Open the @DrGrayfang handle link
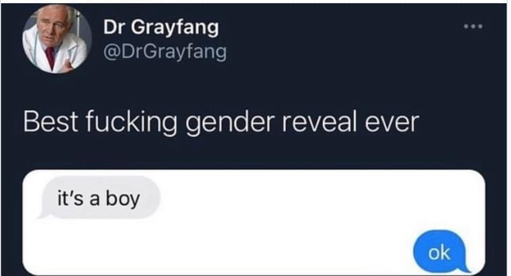This screenshot has height=276, width=511. [165, 52]
